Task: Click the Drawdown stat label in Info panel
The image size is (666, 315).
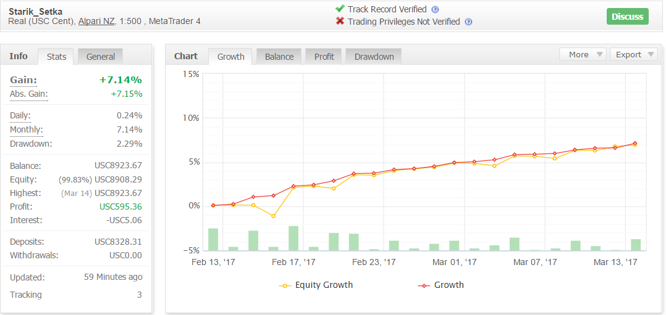Action: click(31, 144)
